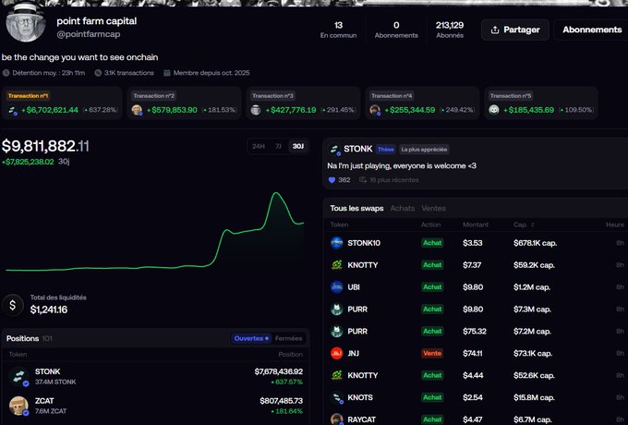
Task: Click the Montant column header
Action: pyautogui.click(x=476, y=225)
